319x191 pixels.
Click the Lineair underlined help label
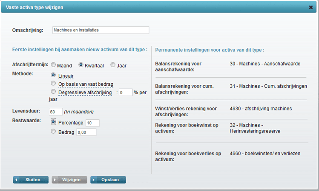click(66, 76)
